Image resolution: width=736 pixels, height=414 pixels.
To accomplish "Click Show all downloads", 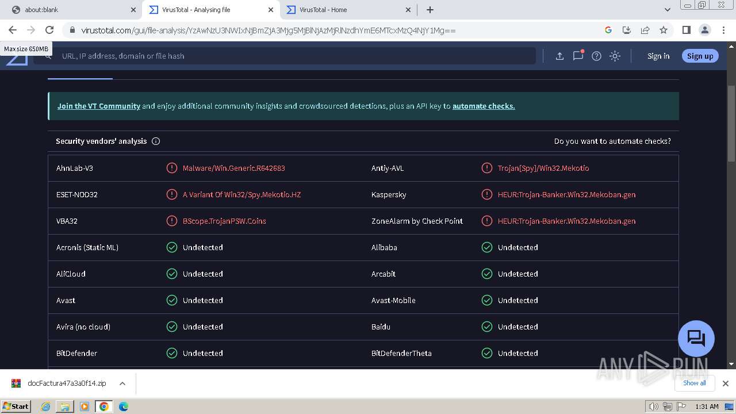I will point(694,384).
